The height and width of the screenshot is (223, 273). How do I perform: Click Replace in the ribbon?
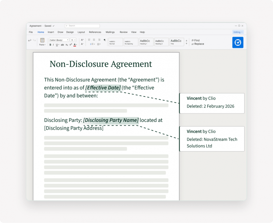(198, 44)
